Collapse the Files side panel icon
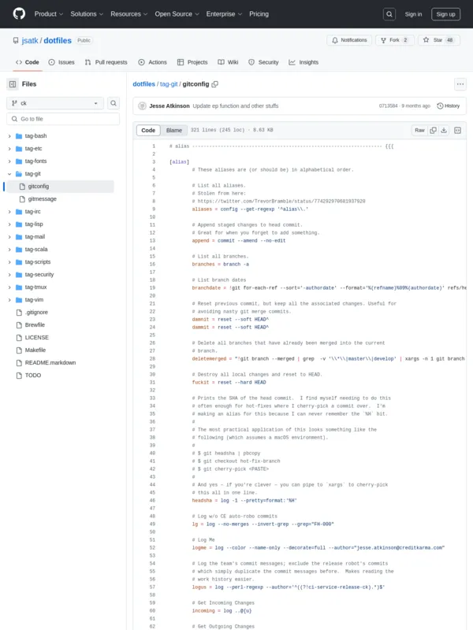 [13, 83]
